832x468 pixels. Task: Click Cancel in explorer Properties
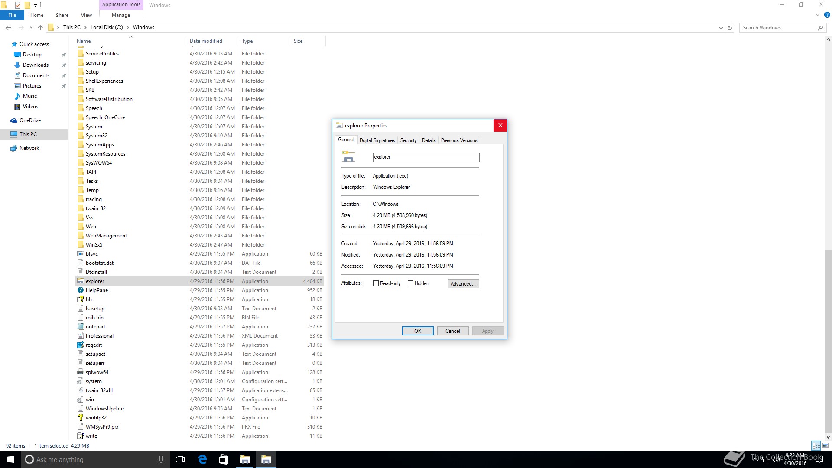pyautogui.click(x=453, y=331)
